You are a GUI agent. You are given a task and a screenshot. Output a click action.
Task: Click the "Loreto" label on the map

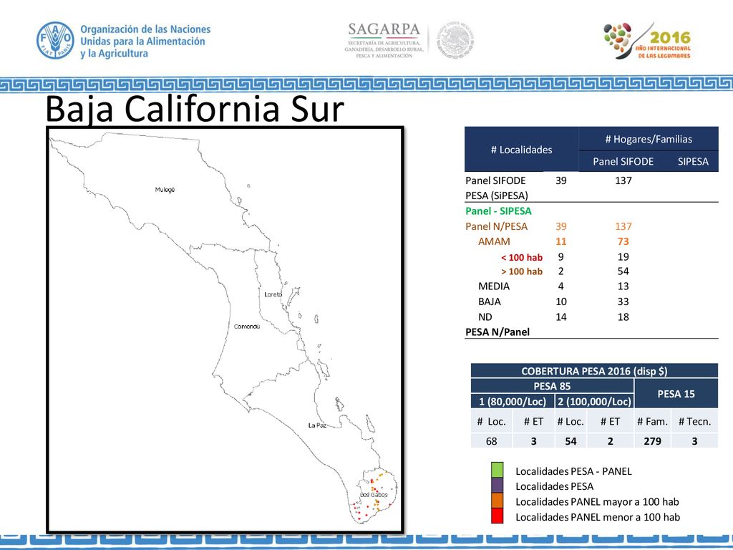pos(273,294)
